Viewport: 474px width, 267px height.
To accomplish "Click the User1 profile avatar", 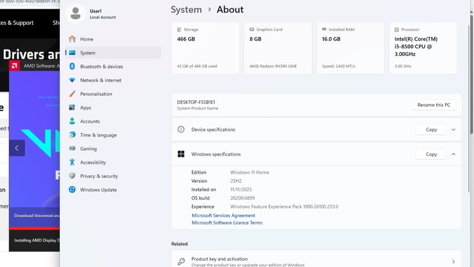I will coord(75,14).
